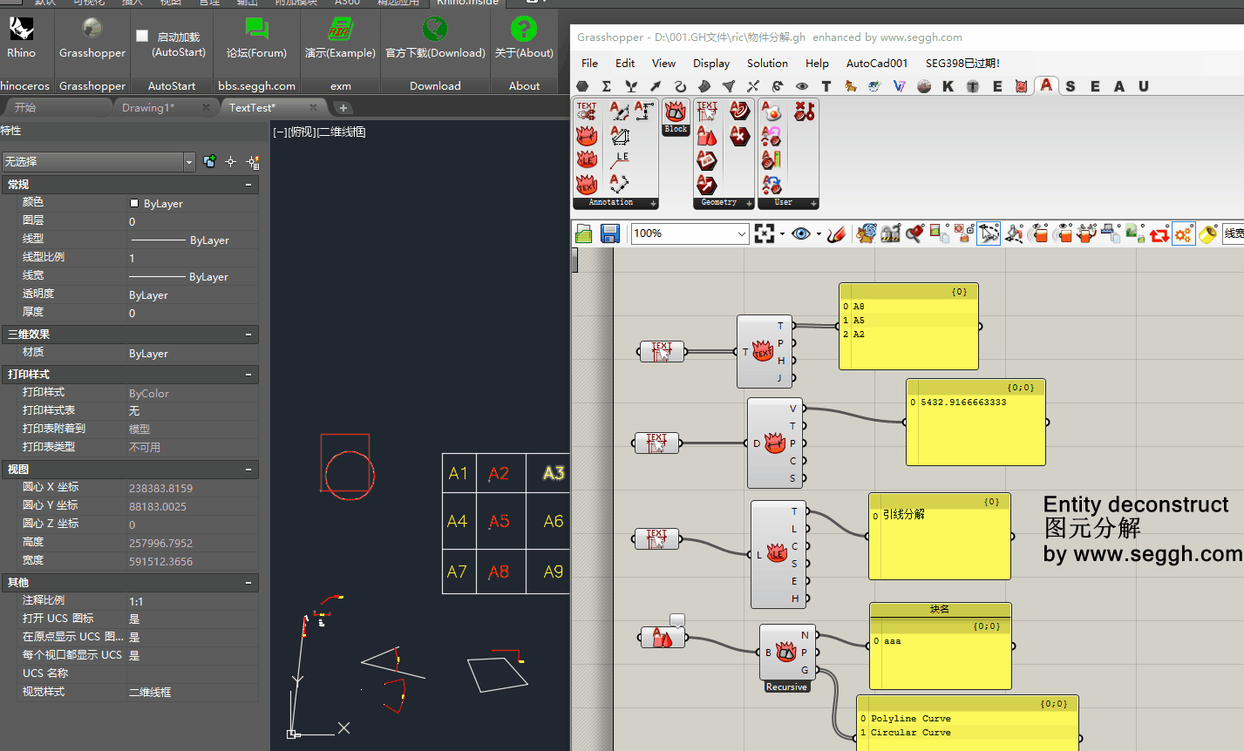Select the Params hexagon component tab
This screenshot has width=1244, height=751.
point(582,86)
